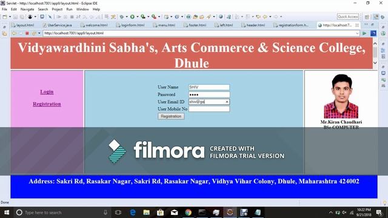
Task: Switch to footer.html editor tab
Action: tap(195, 25)
